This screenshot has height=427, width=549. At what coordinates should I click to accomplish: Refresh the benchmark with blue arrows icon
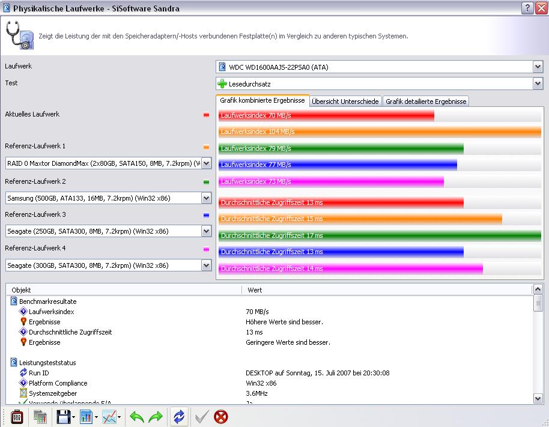179,417
